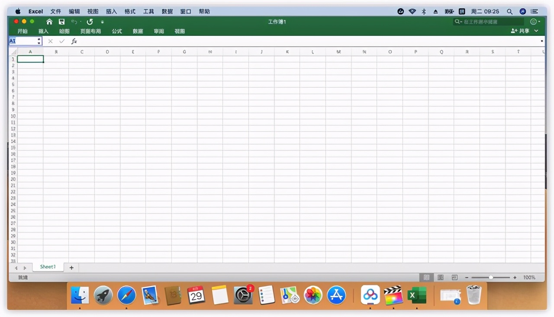Open Spotlight search in the menu bar
The image size is (554, 317).
[509, 11]
